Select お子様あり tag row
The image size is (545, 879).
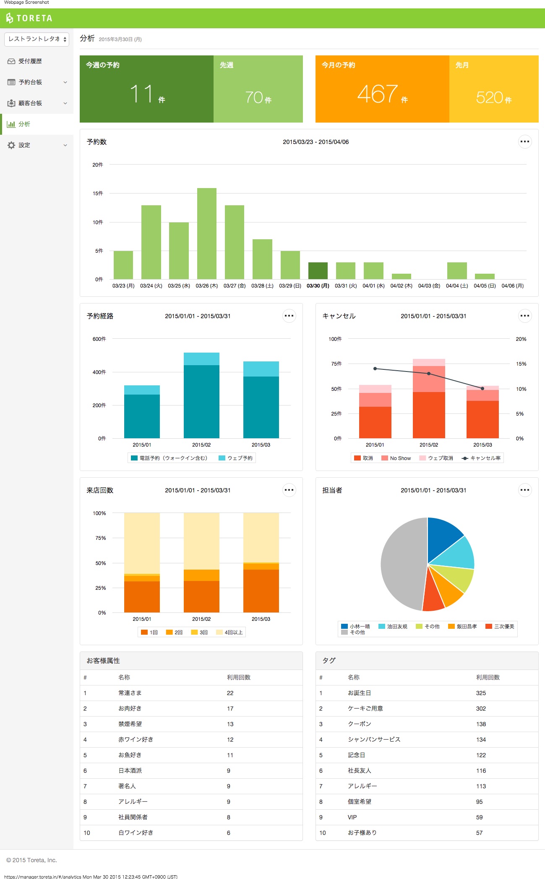pos(427,833)
